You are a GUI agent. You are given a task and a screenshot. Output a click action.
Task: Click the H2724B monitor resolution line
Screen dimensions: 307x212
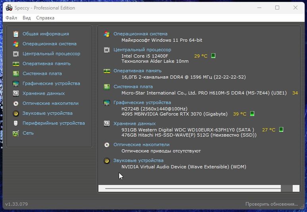click(x=154, y=109)
